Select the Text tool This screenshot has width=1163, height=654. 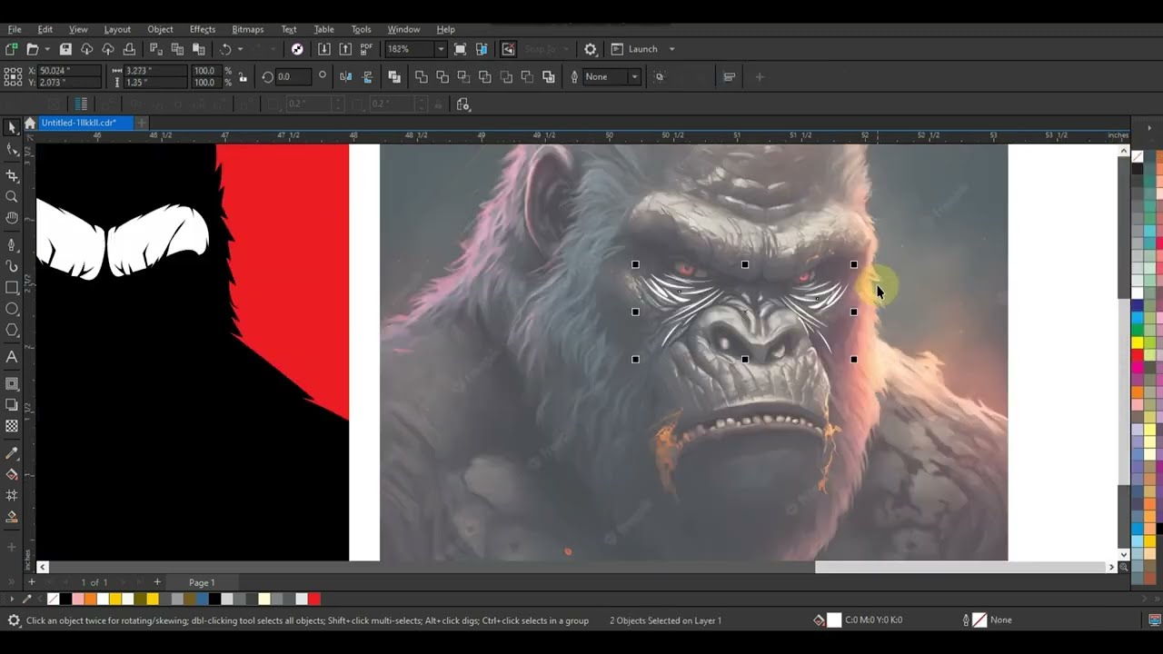(12, 357)
